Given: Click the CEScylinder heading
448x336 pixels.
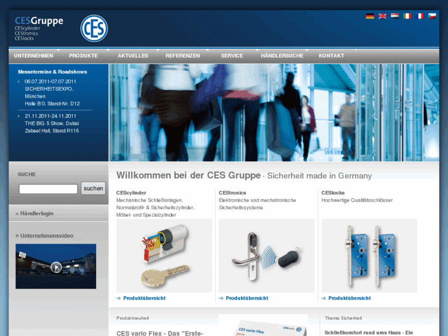Looking at the screenshot, I should (131, 193).
